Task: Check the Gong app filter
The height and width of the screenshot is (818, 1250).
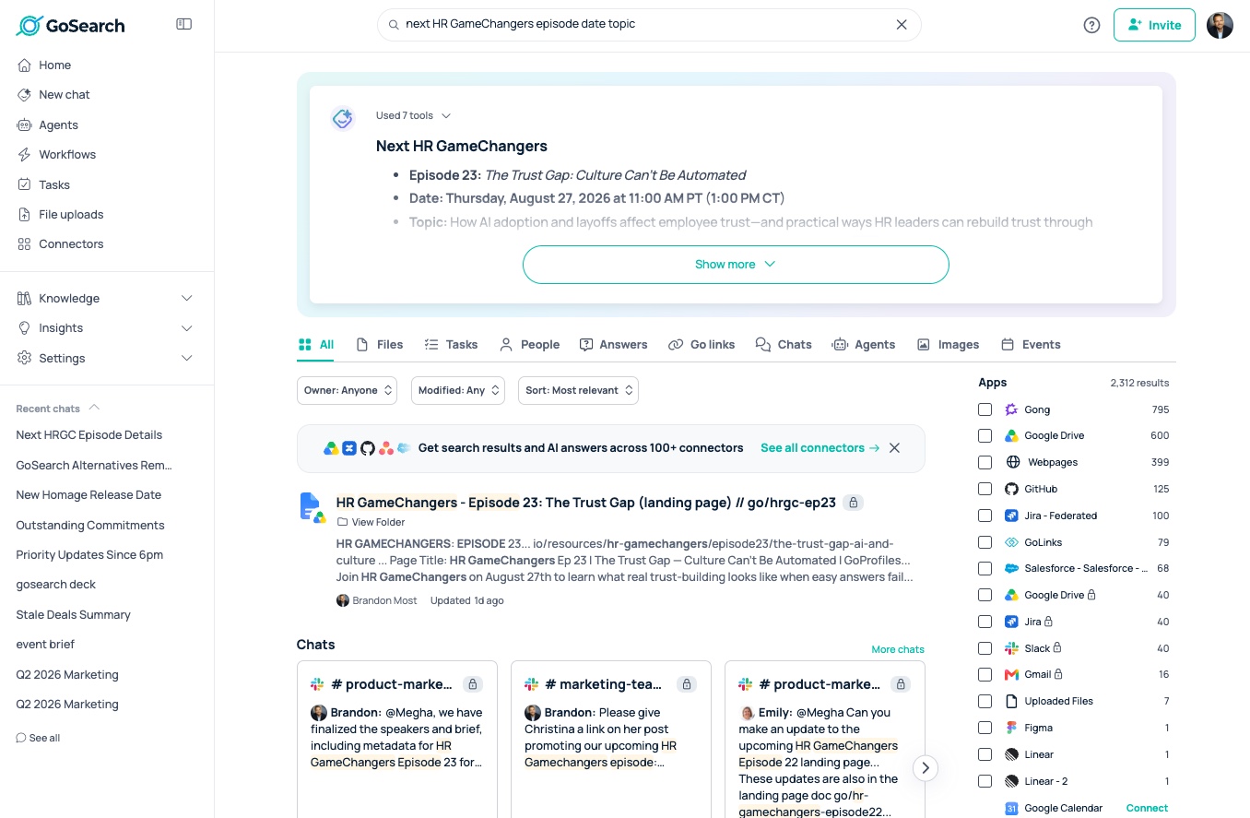Action: click(985, 409)
